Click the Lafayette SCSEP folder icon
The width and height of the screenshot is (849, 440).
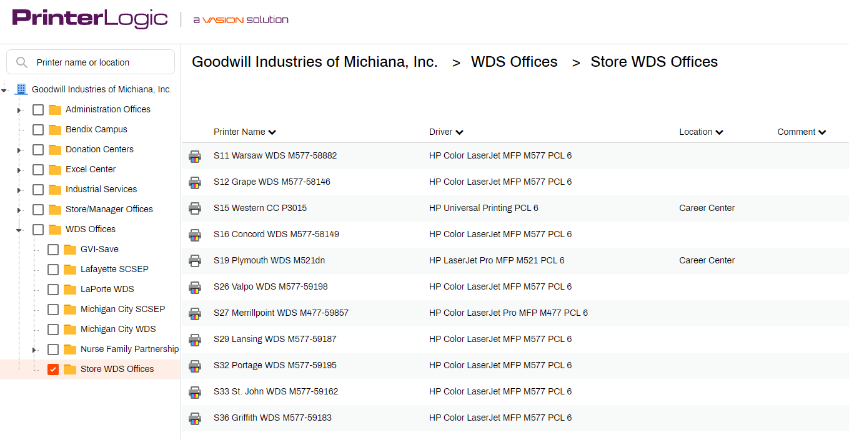coord(70,270)
